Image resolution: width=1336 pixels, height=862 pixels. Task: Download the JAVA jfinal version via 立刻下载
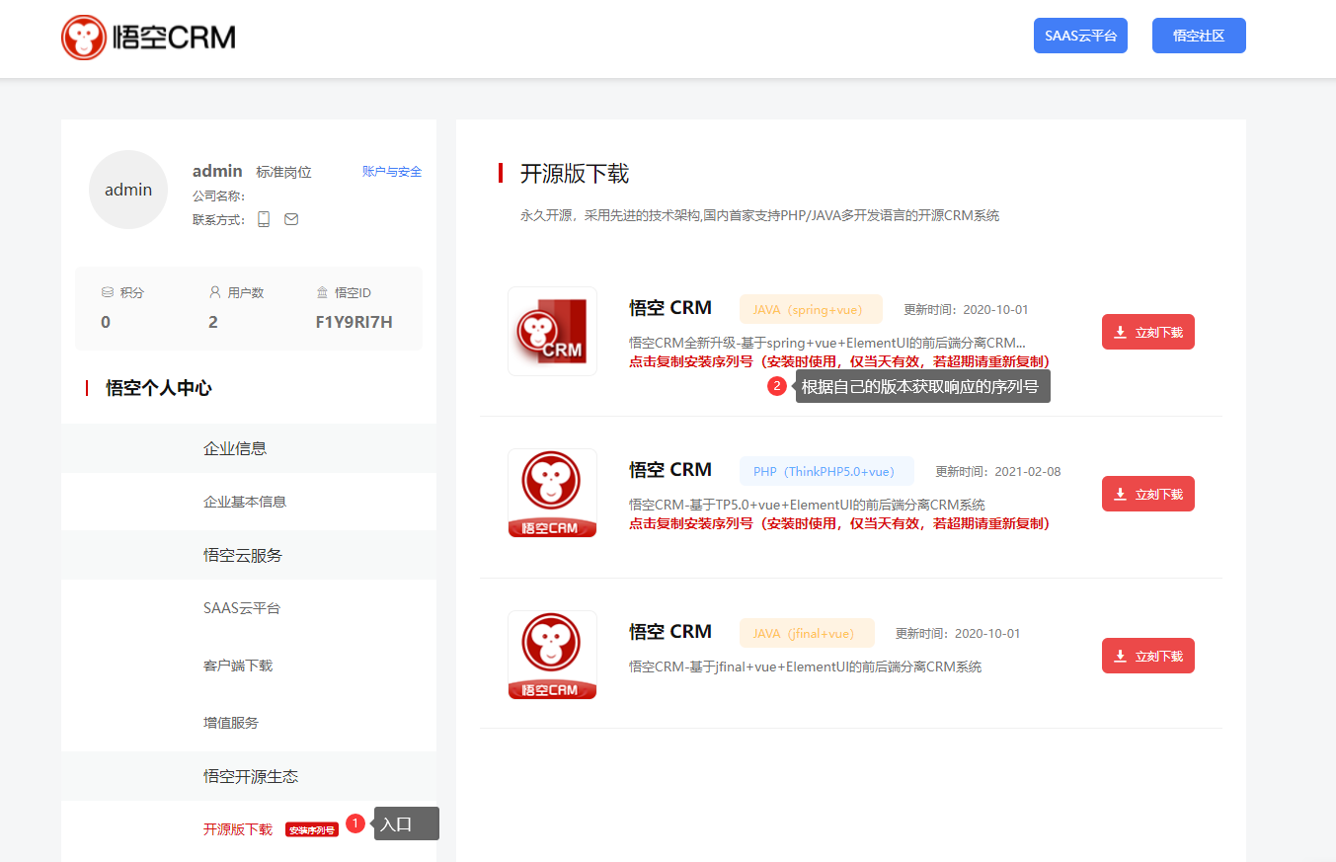[x=1148, y=656]
